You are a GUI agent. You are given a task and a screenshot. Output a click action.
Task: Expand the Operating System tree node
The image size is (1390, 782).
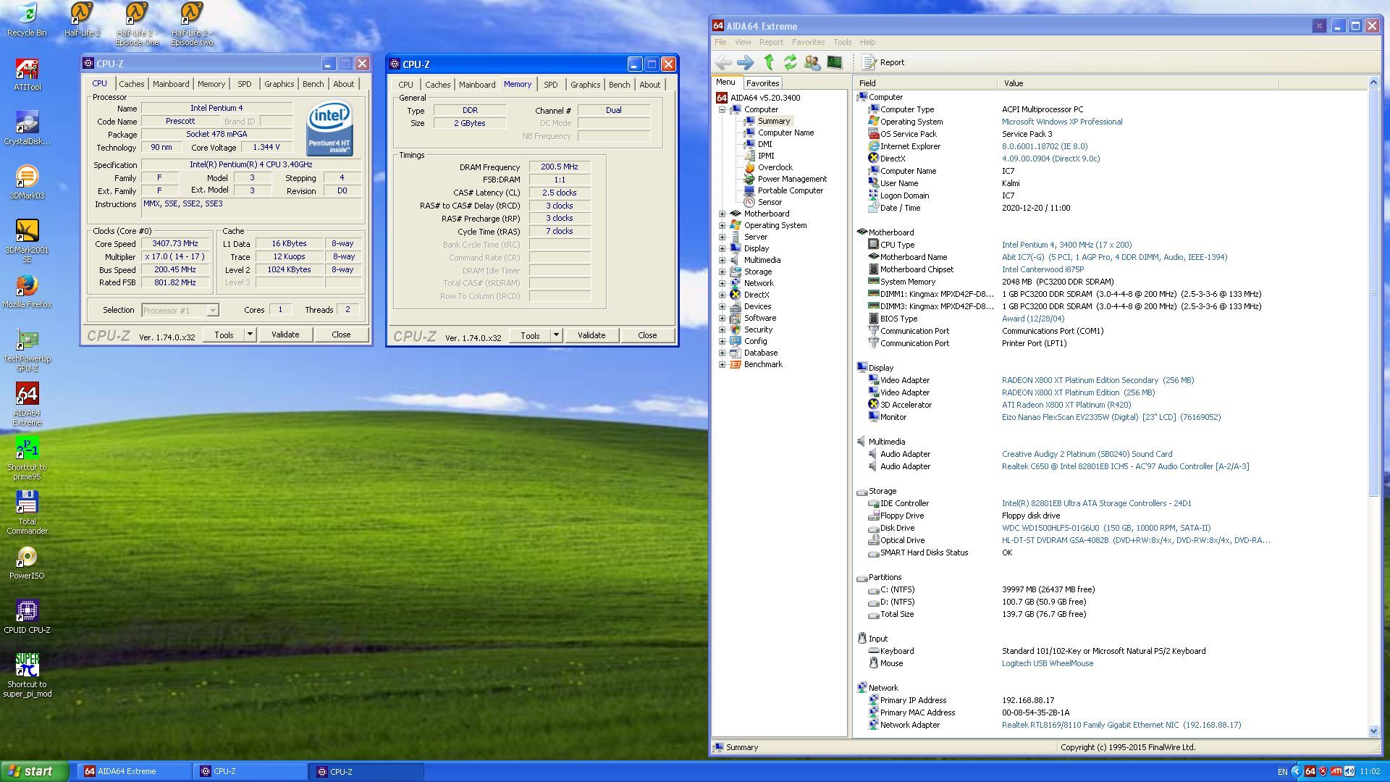[722, 225]
